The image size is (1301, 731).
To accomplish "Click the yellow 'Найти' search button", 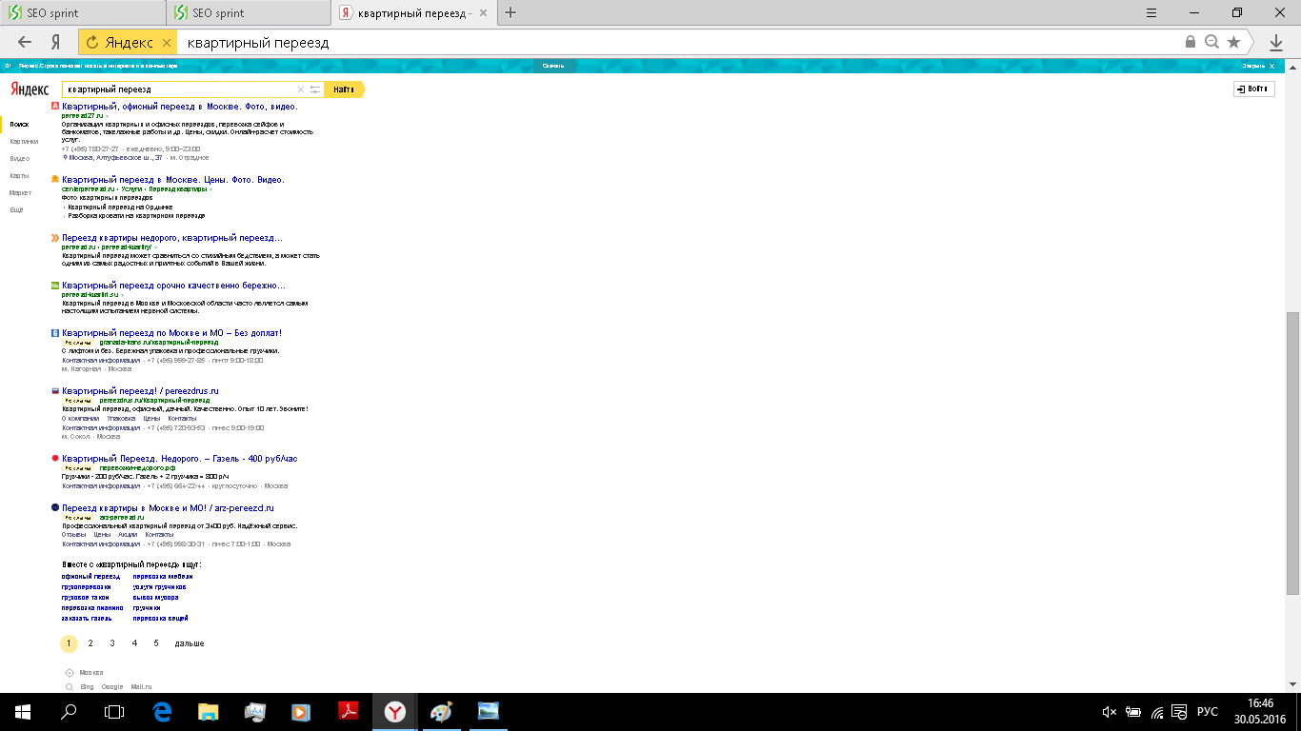I will coord(343,89).
